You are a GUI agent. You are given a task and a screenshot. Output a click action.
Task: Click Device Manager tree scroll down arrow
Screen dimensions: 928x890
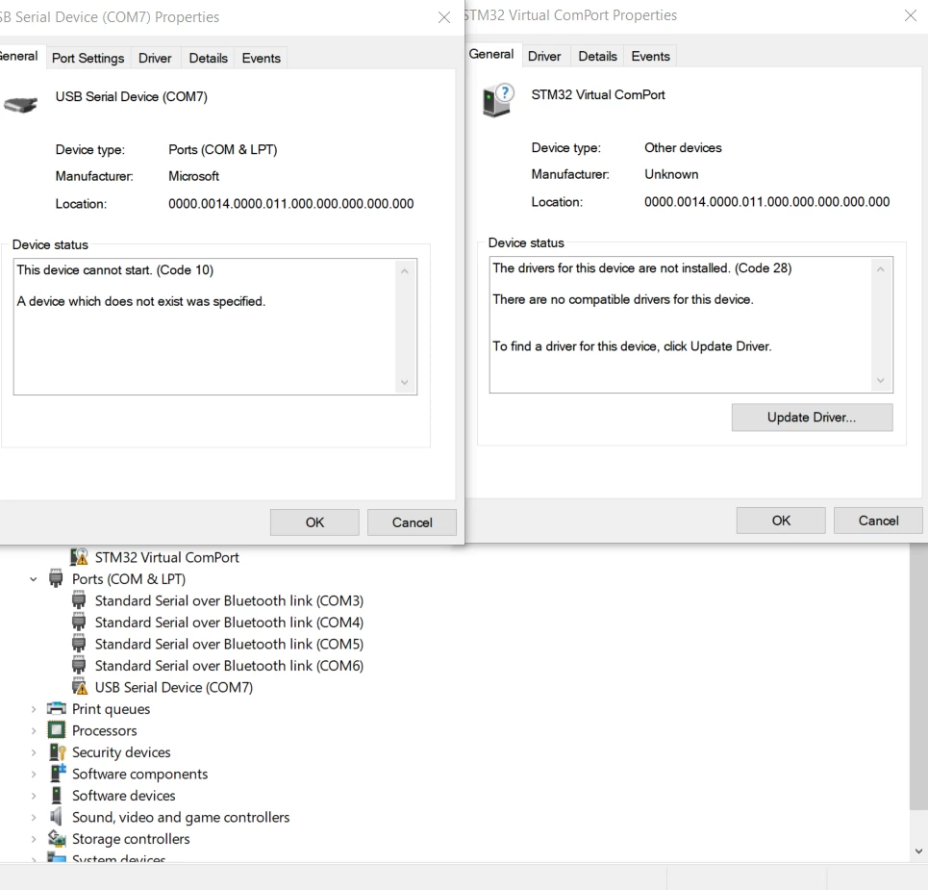coord(918,852)
